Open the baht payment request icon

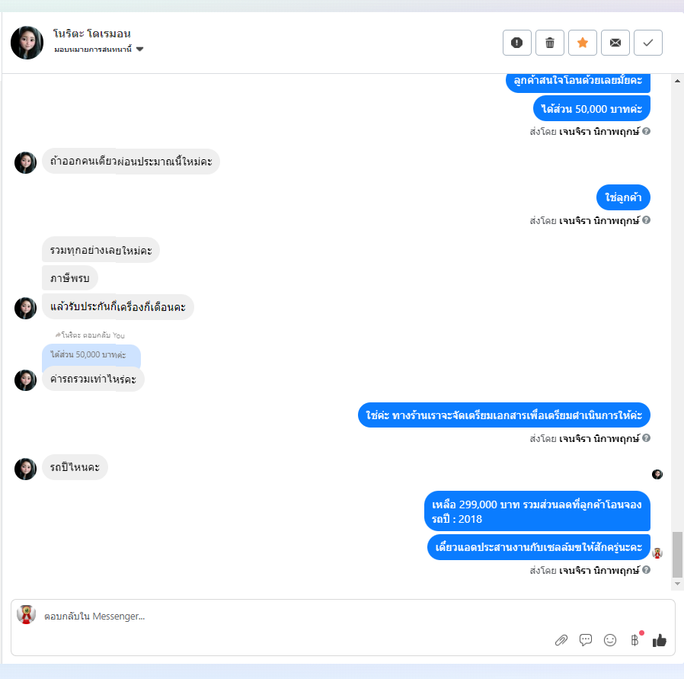pos(634,640)
